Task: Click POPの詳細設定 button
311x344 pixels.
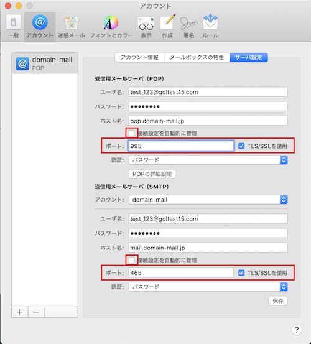Action: [152, 174]
